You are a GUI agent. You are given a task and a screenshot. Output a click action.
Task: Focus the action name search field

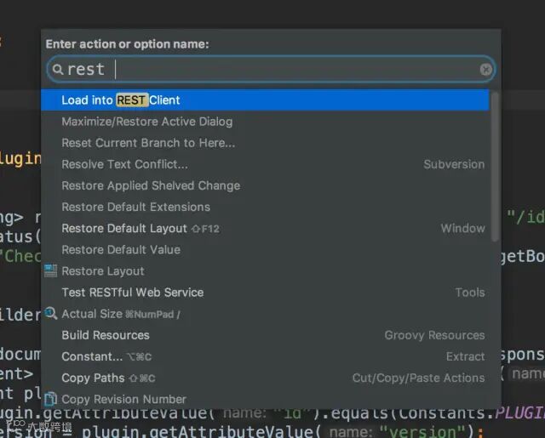coord(271,69)
